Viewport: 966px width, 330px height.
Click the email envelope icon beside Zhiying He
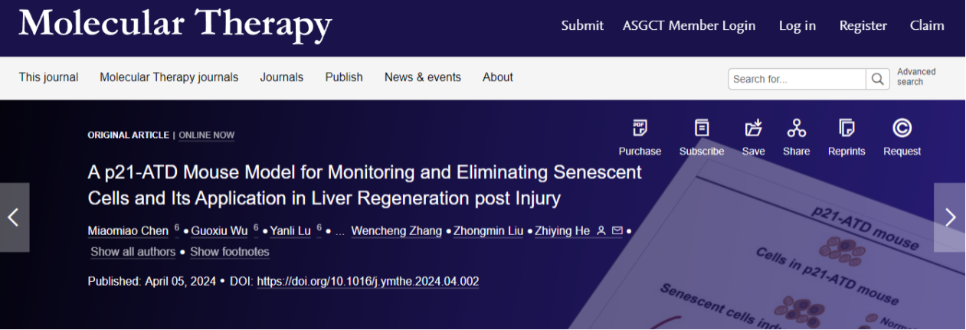[617, 230]
